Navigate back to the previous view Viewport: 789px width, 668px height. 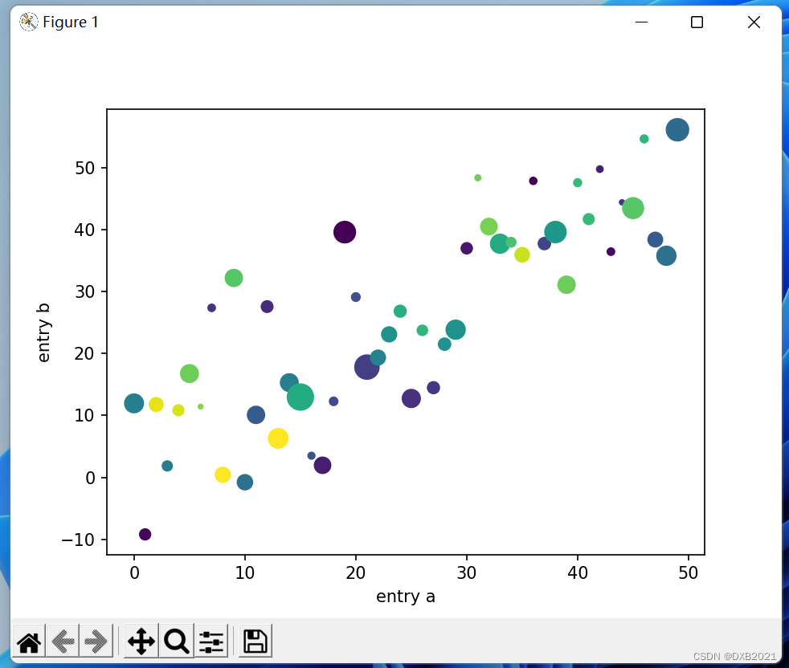click(62, 641)
